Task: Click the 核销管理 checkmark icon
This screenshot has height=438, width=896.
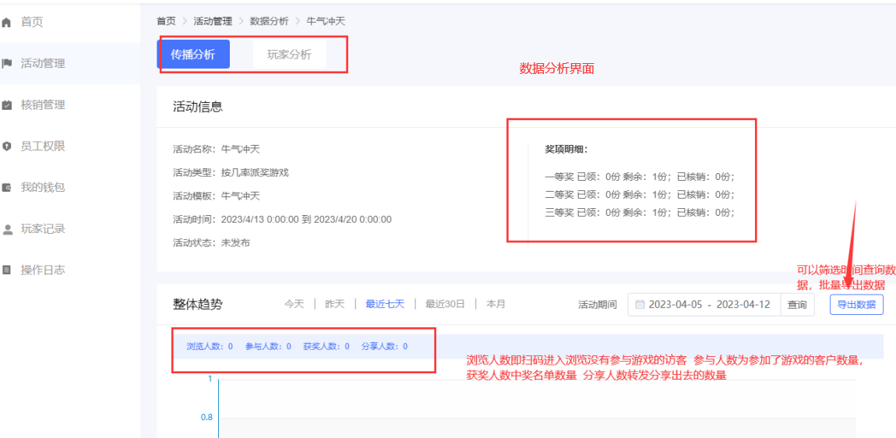Action: click(7, 105)
